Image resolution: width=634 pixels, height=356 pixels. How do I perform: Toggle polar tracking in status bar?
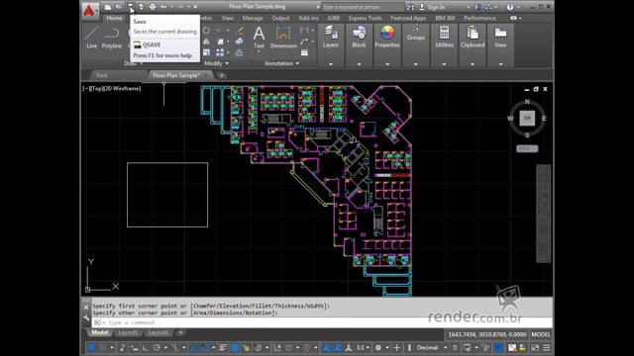pyautogui.click(x=157, y=347)
